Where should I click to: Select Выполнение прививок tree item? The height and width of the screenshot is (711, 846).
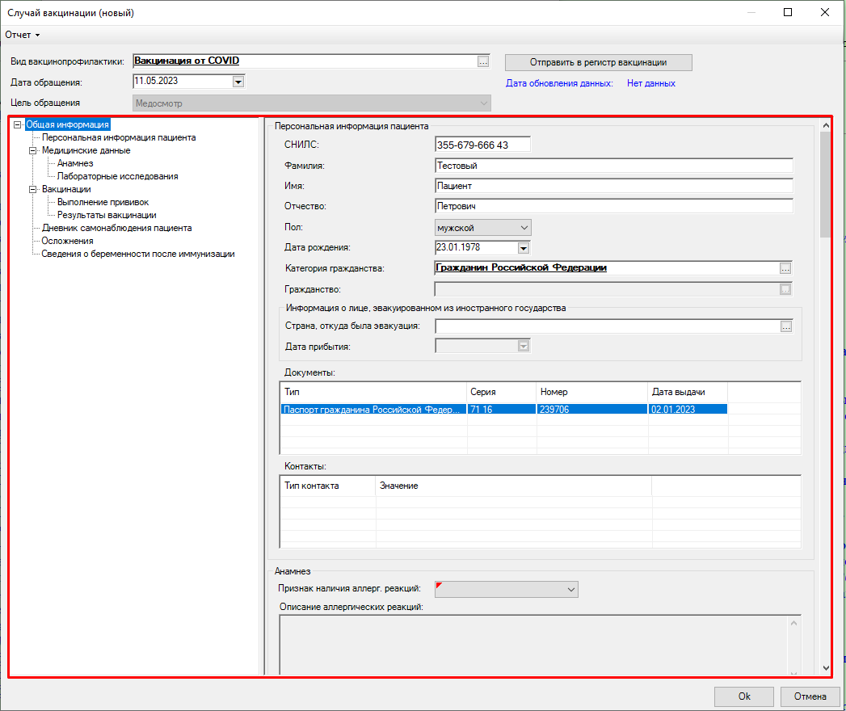(103, 202)
